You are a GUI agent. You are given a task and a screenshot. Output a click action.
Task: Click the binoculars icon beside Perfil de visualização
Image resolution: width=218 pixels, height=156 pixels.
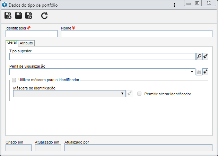pyautogui.click(x=199, y=72)
